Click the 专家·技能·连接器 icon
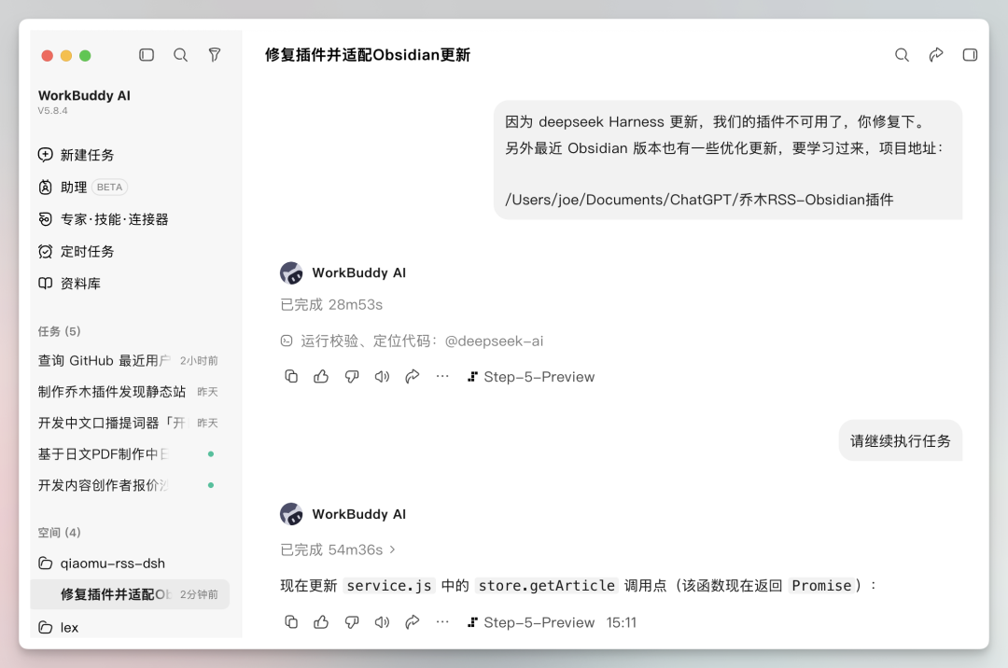 (x=45, y=219)
